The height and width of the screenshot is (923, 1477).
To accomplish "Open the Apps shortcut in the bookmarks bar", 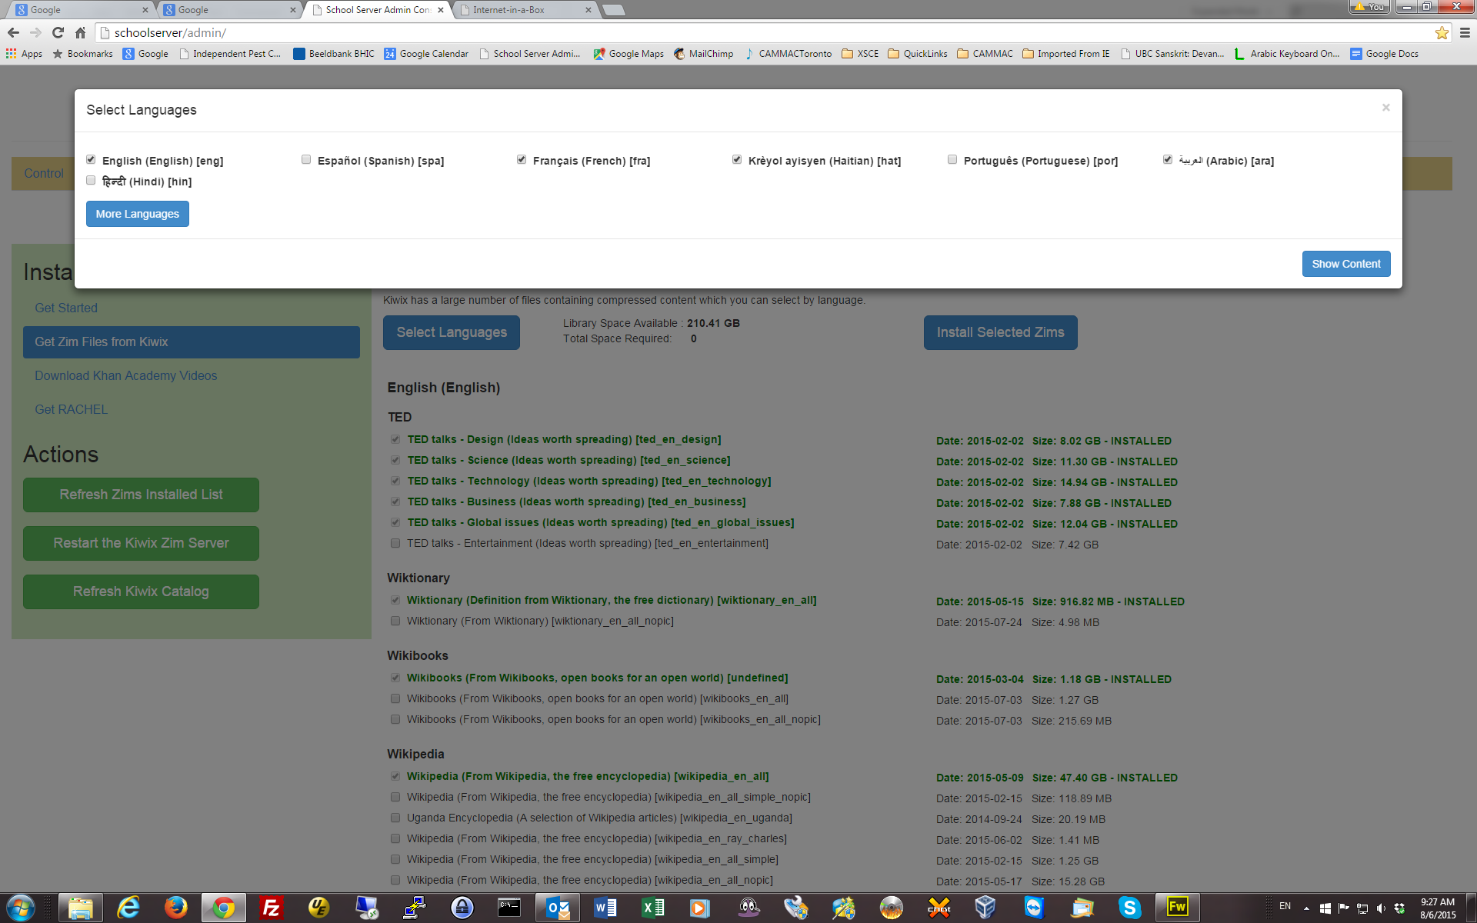I will pos(24,54).
